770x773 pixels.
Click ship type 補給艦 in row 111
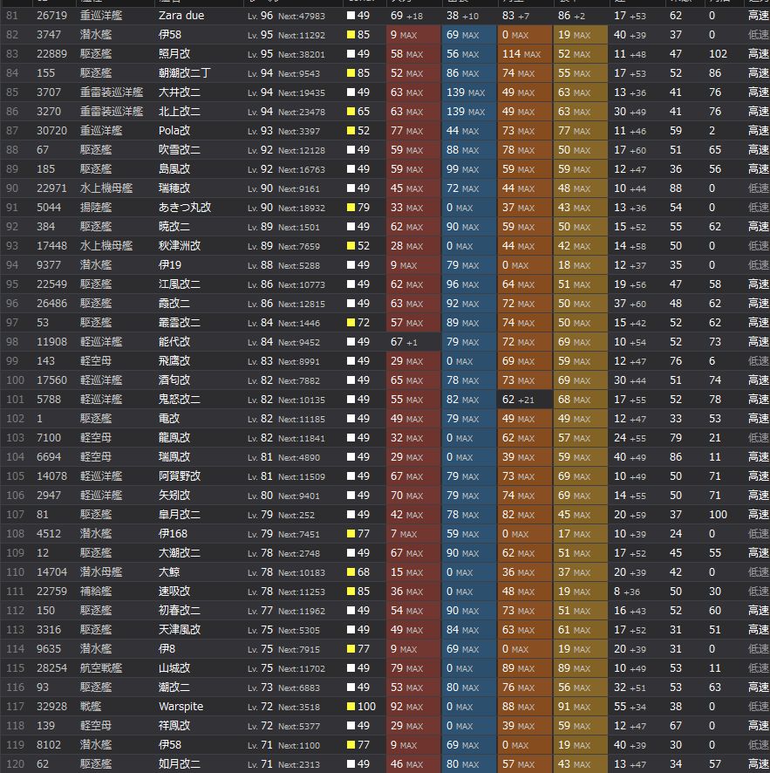tap(96, 592)
